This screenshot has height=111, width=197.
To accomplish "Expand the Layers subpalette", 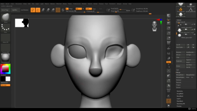I will 179,99.
